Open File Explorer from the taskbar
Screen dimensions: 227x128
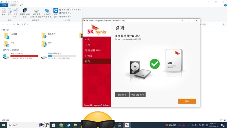75,125
